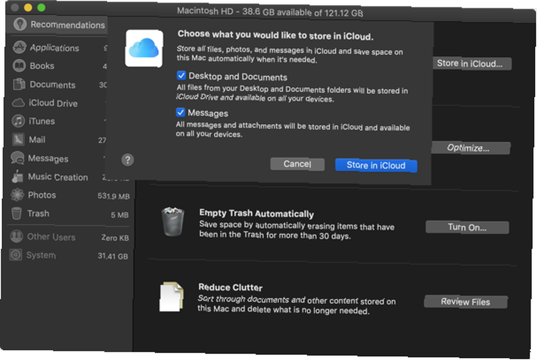Click the Reduce Clutter heading
This screenshot has width=537, height=360.
click(230, 287)
